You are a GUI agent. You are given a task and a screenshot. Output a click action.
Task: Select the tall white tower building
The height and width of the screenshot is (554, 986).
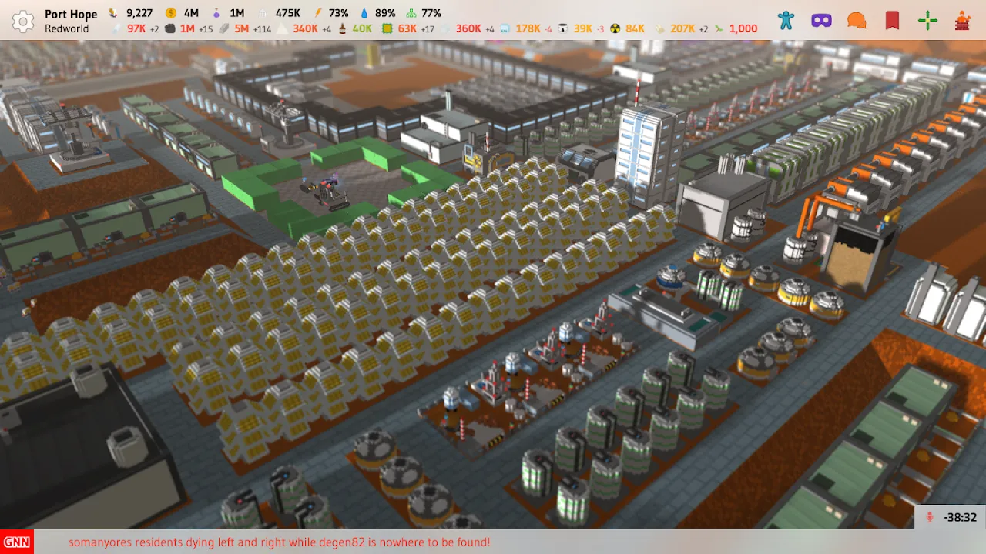tap(649, 154)
